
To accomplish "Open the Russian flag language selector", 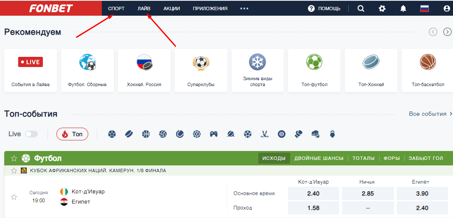I will pos(425,8).
